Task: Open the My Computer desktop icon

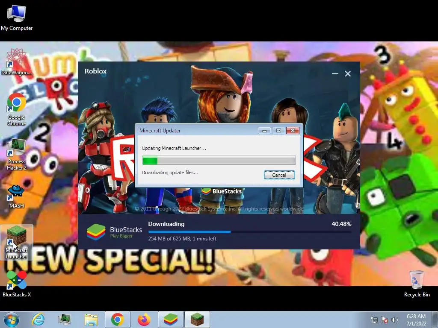Action: click(17, 18)
